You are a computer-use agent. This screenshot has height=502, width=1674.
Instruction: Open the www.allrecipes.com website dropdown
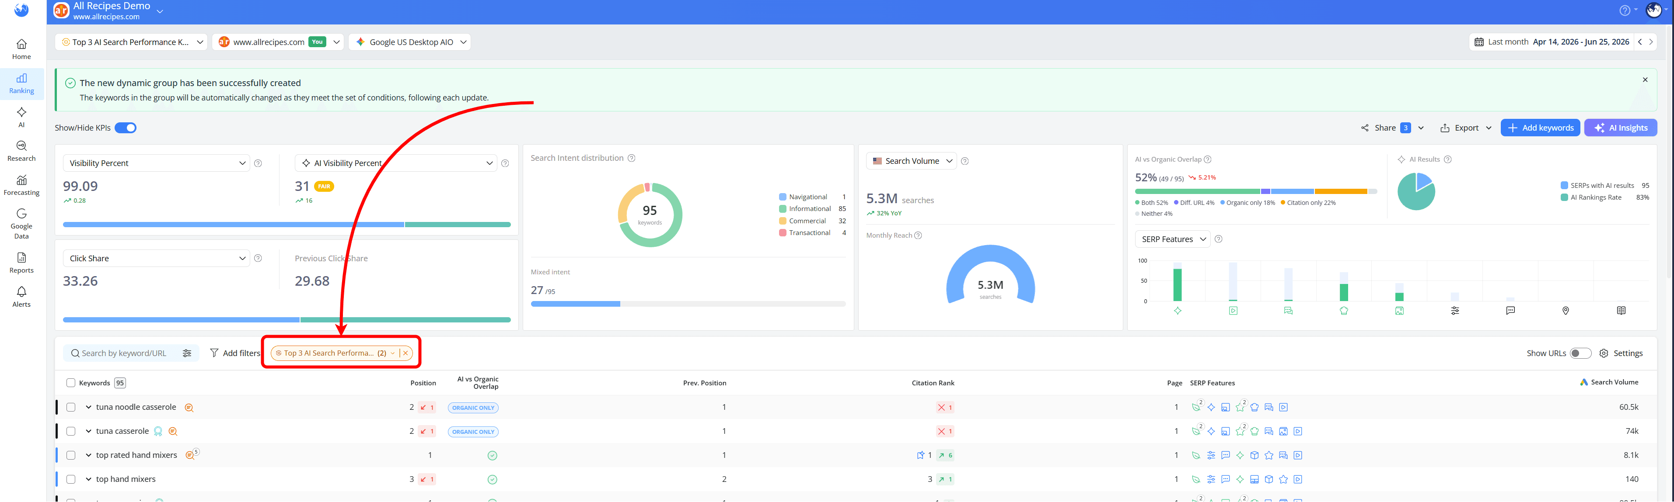(278, 42)
